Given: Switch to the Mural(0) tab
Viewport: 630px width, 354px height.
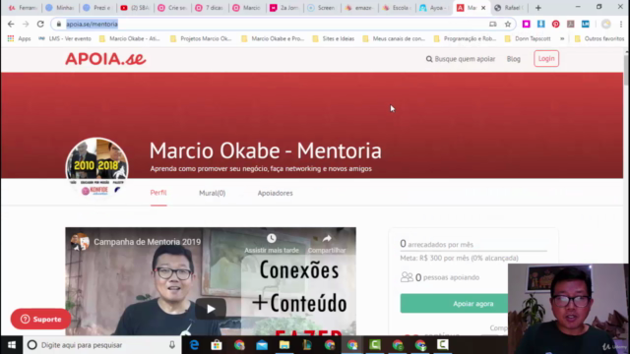Looking at the screenshot, I should click(x=213, y=193).
